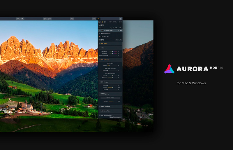Adjust LUT Mapping Amount slider

point(113,101)
